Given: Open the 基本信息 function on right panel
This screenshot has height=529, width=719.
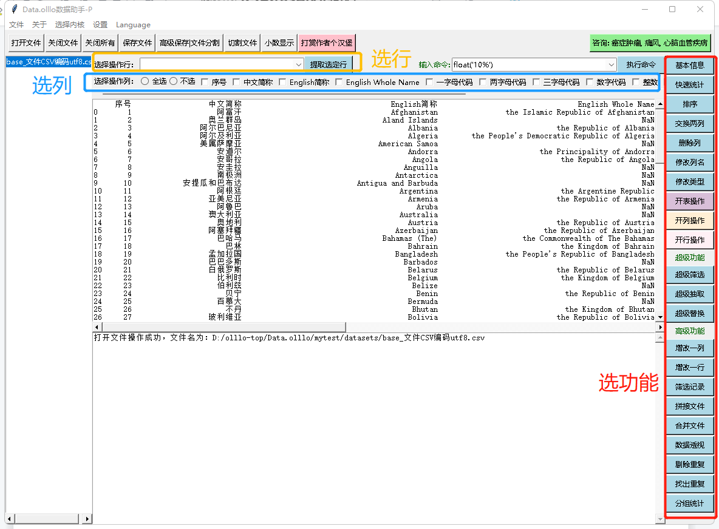Looking at the screenshot, I should click(x=690, y=65).
